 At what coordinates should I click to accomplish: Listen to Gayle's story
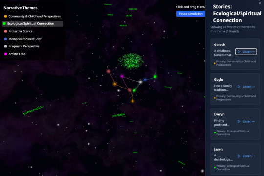[246, 87]
